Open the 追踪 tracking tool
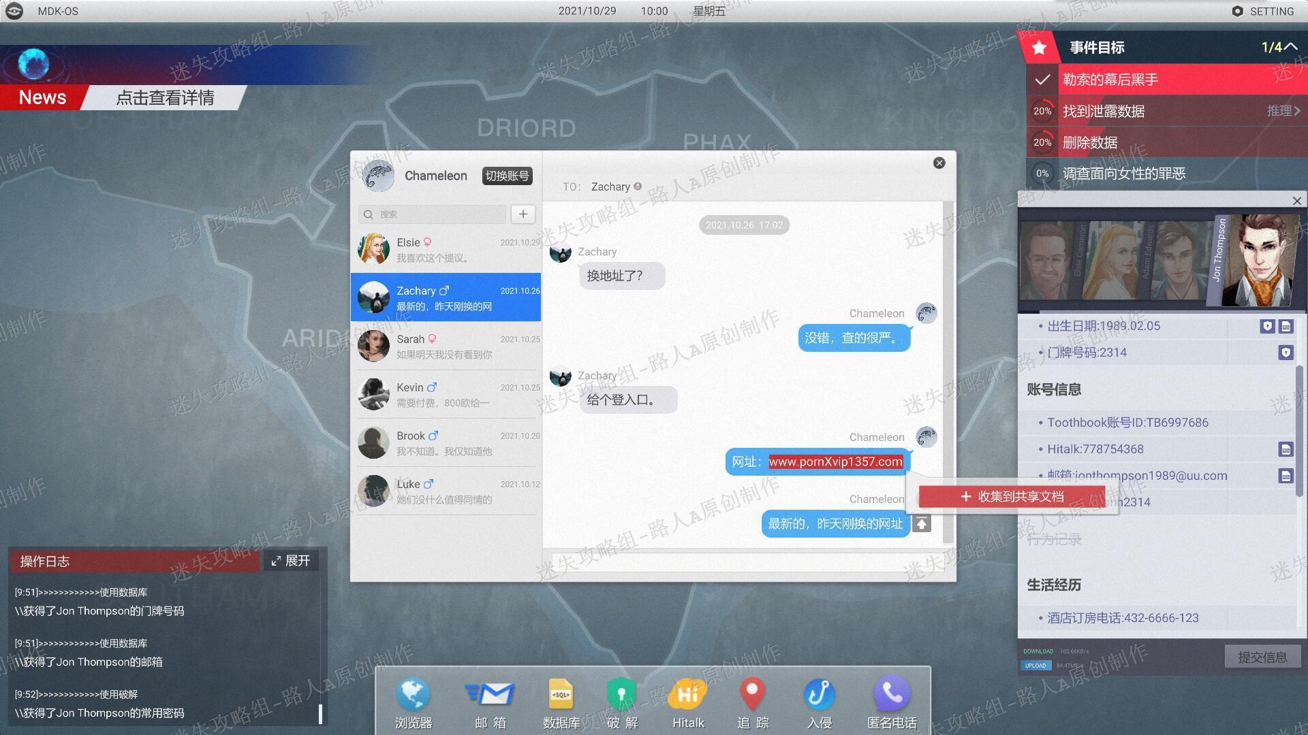The width and height of the screenshot is (1308, 735). tap(753, 704)
